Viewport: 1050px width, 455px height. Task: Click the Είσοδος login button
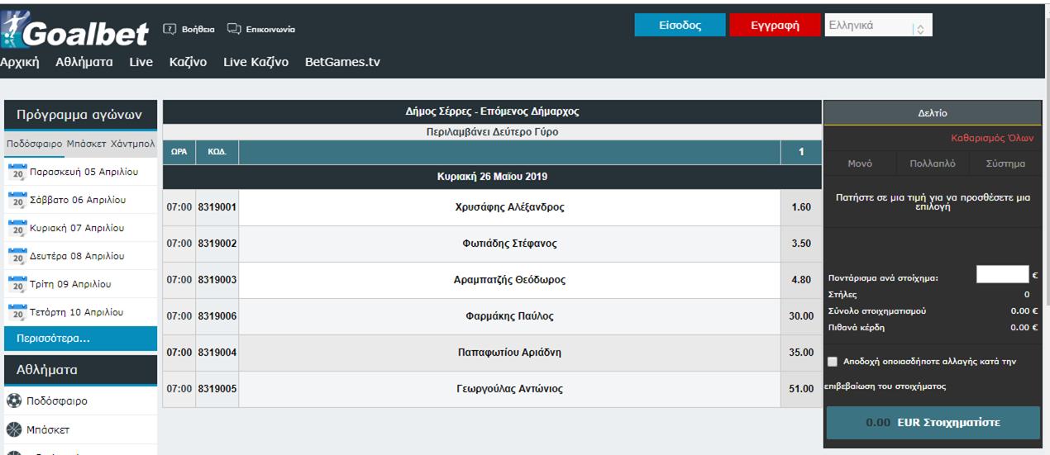click(680, 26)
